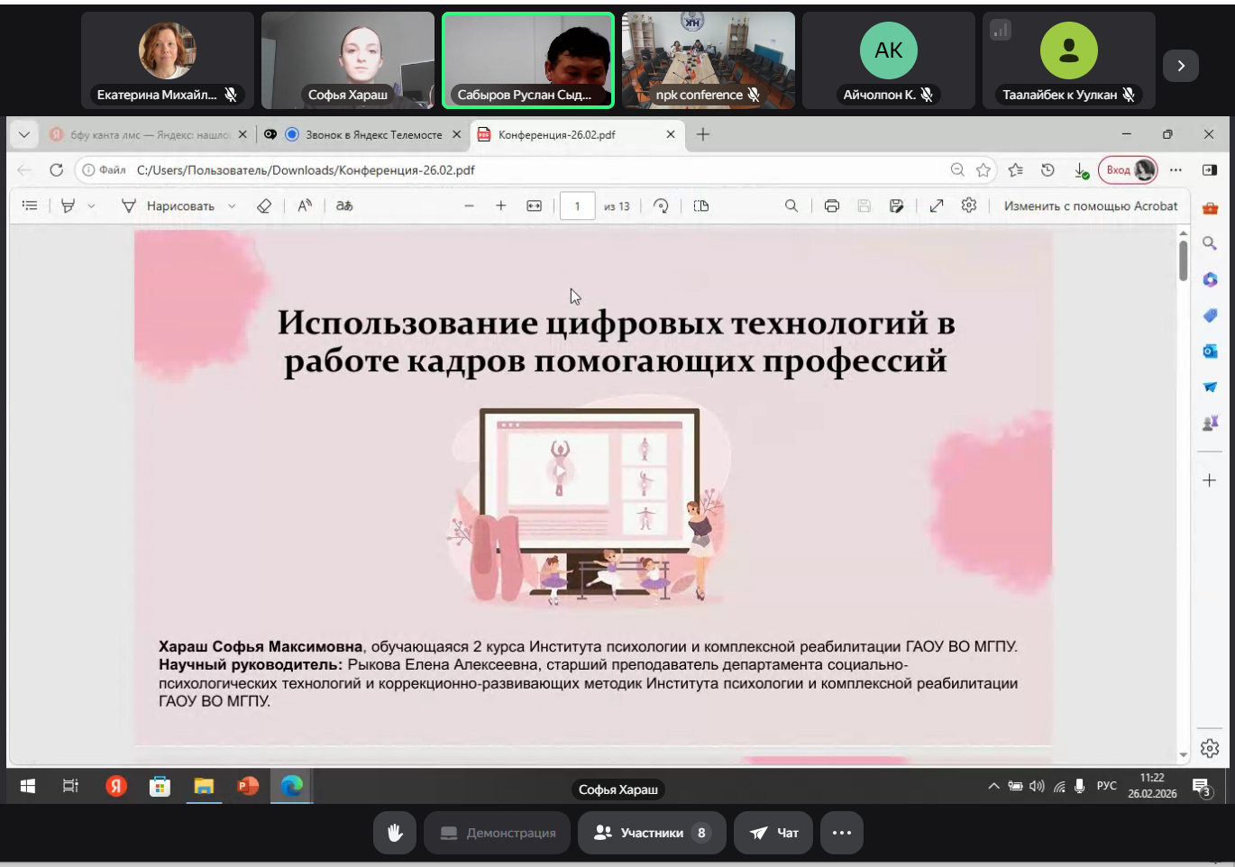Screen dimensions: 1235x867
Task: Switch to the Звонок в Яндекс Телемосте tab
Action: (x=372, y=134)
